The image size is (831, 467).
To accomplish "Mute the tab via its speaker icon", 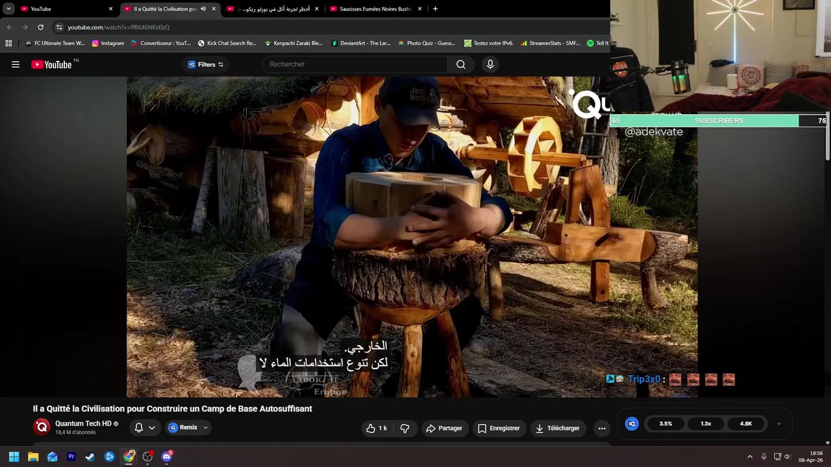I will (x=203, y=9).
